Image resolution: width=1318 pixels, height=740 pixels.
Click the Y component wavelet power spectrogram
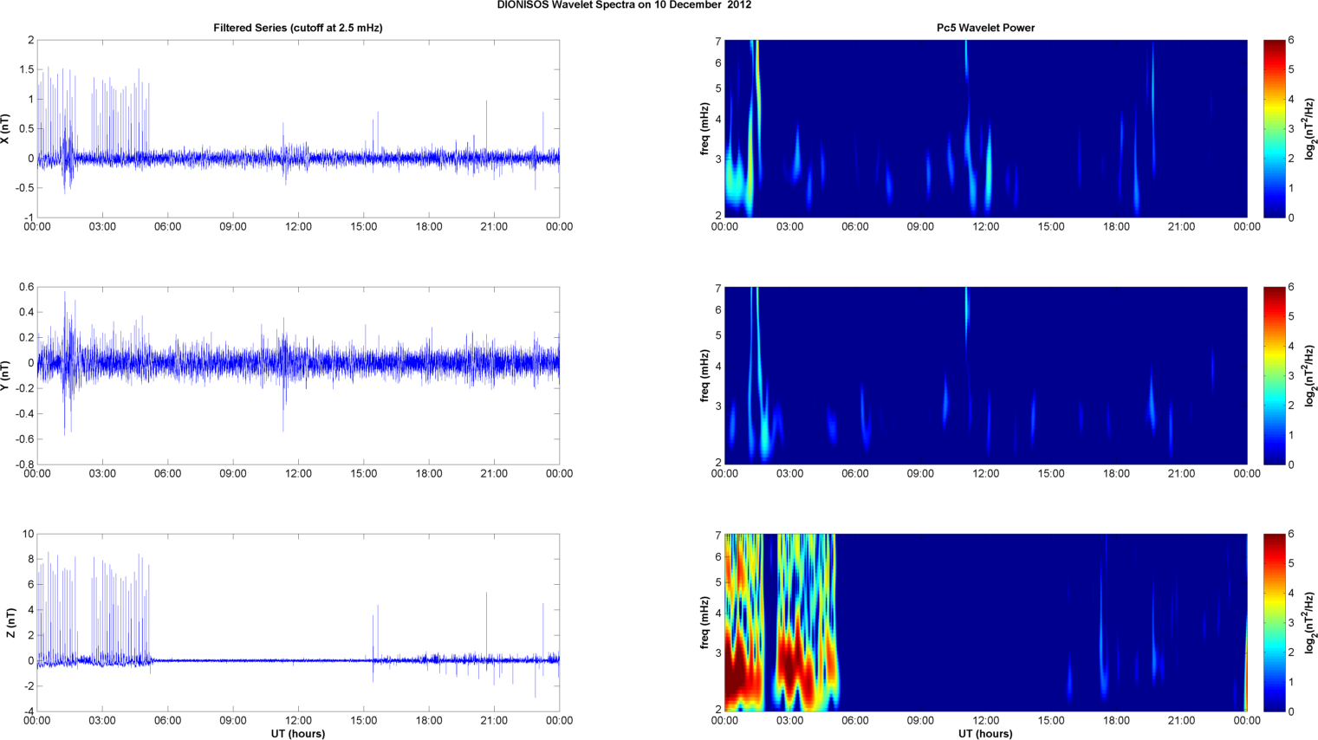tap(985, 375)
